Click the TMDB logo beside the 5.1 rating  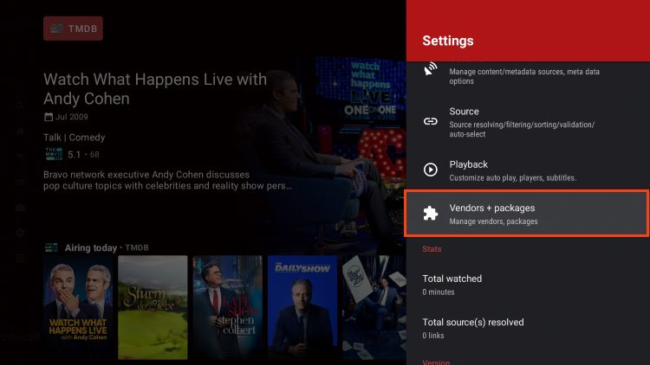pyautogui.click(x=53, y=155)
